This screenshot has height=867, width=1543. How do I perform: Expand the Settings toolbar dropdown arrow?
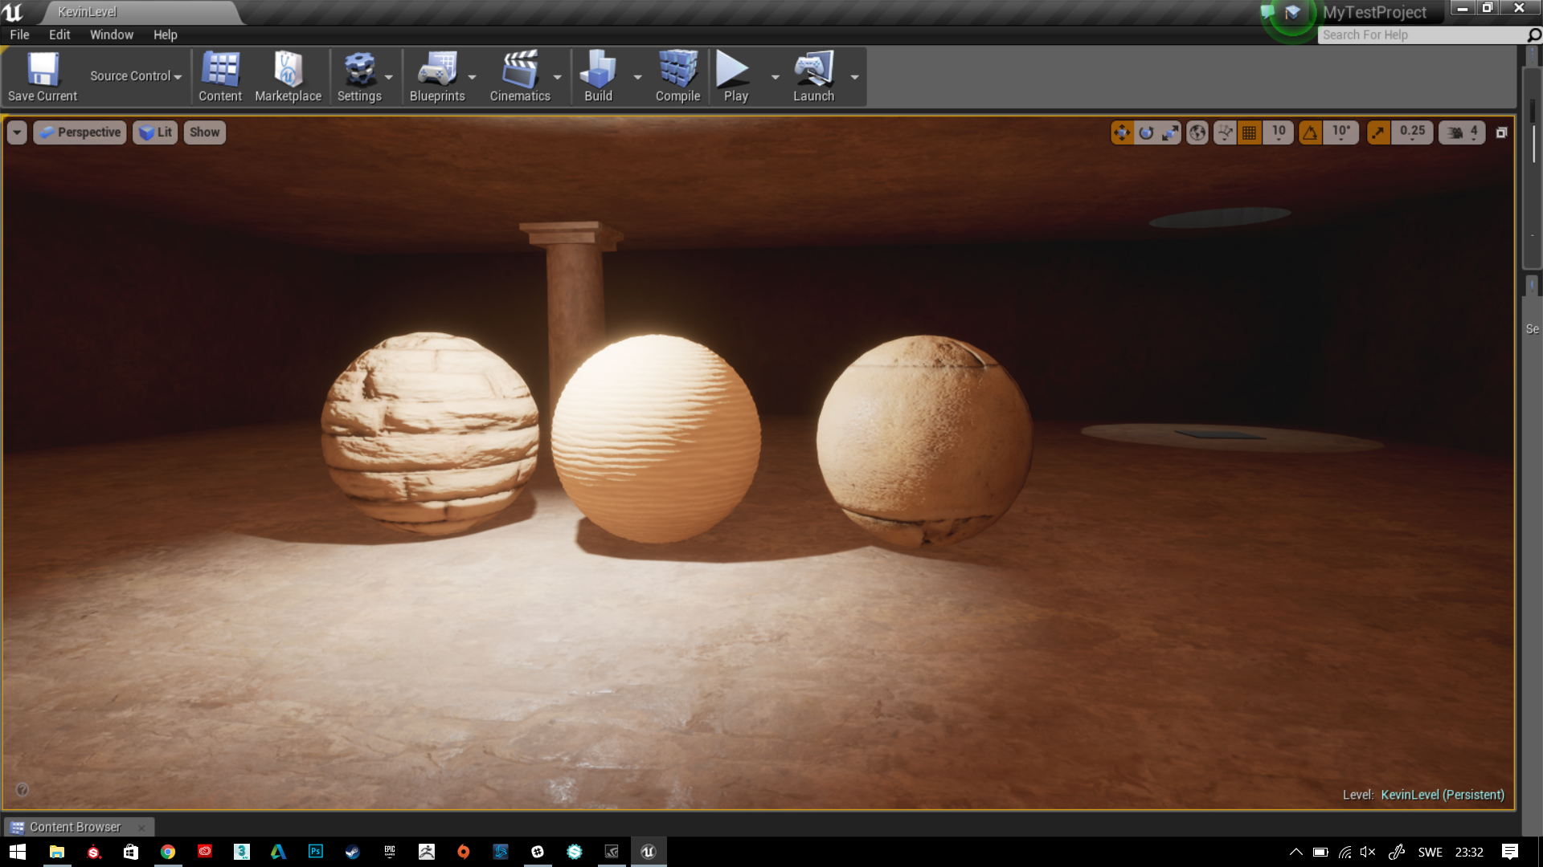(389, 76)
